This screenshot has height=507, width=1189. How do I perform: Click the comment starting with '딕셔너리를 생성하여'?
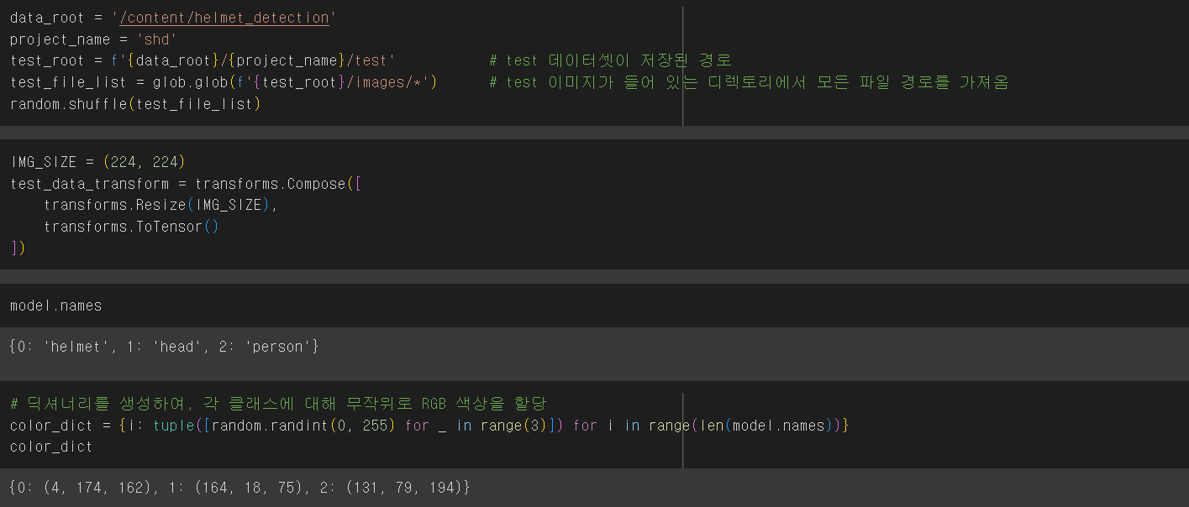278,404
